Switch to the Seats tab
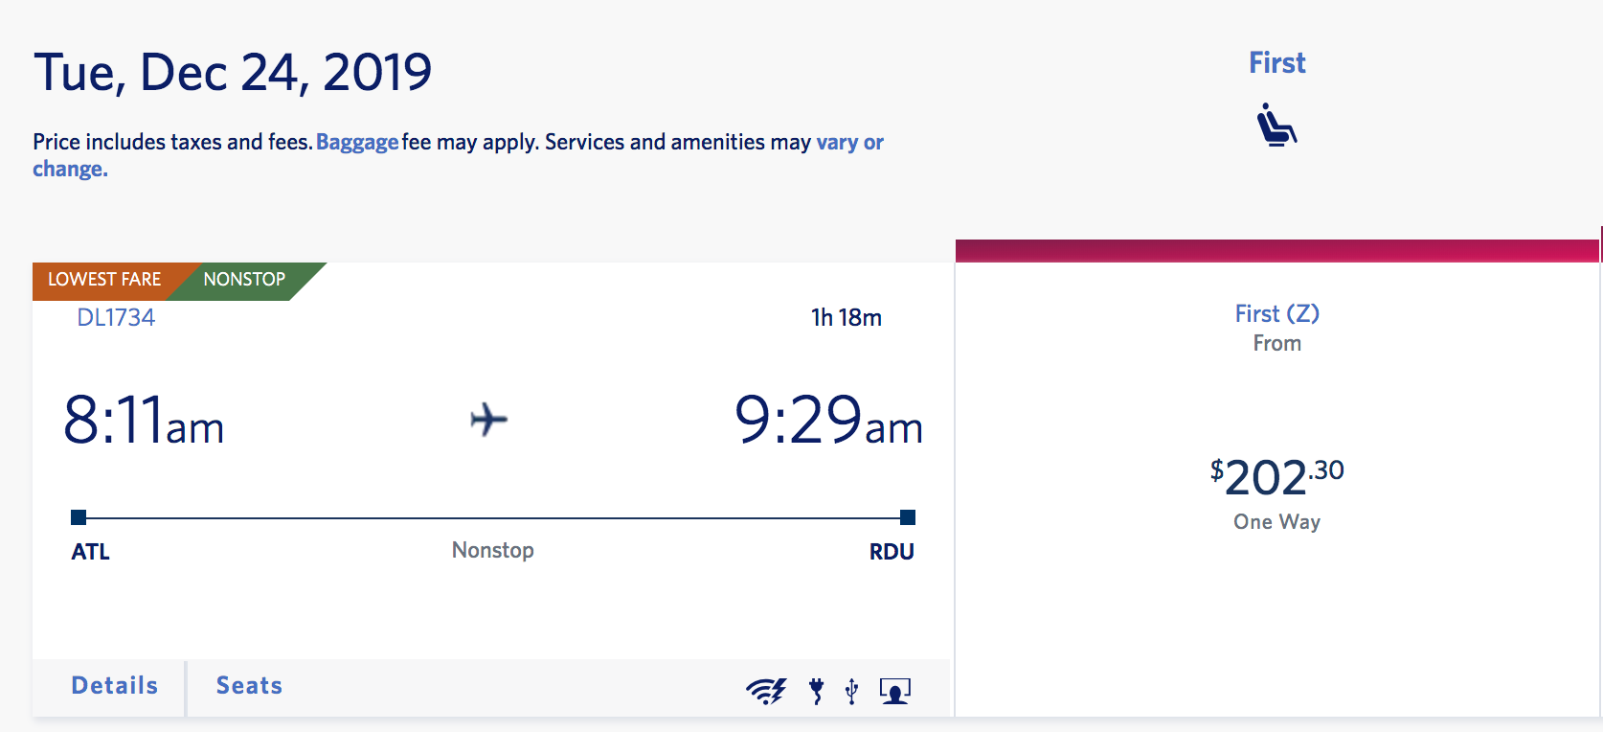 249,686
